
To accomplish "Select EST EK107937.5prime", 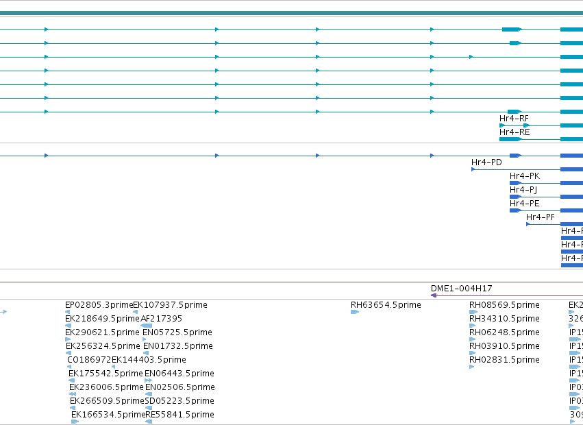I will tap(171, 305).
